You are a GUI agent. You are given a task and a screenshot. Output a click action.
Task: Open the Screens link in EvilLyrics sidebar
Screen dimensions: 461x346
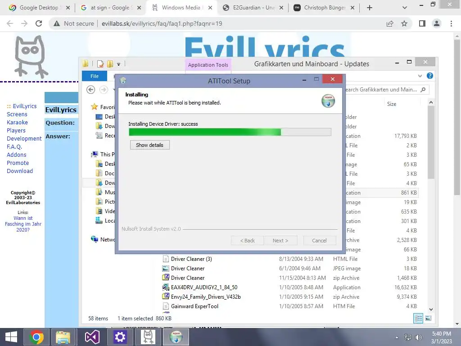pyautogui.click(x=17, y=114)
